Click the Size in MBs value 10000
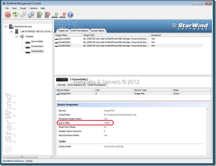This screenshot has width=216, height=166. click(107, 123)
